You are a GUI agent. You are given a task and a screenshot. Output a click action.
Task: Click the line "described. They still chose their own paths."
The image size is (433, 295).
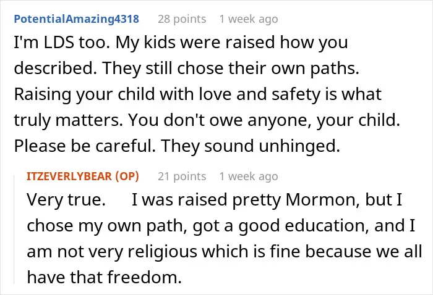tap(187, 69)
